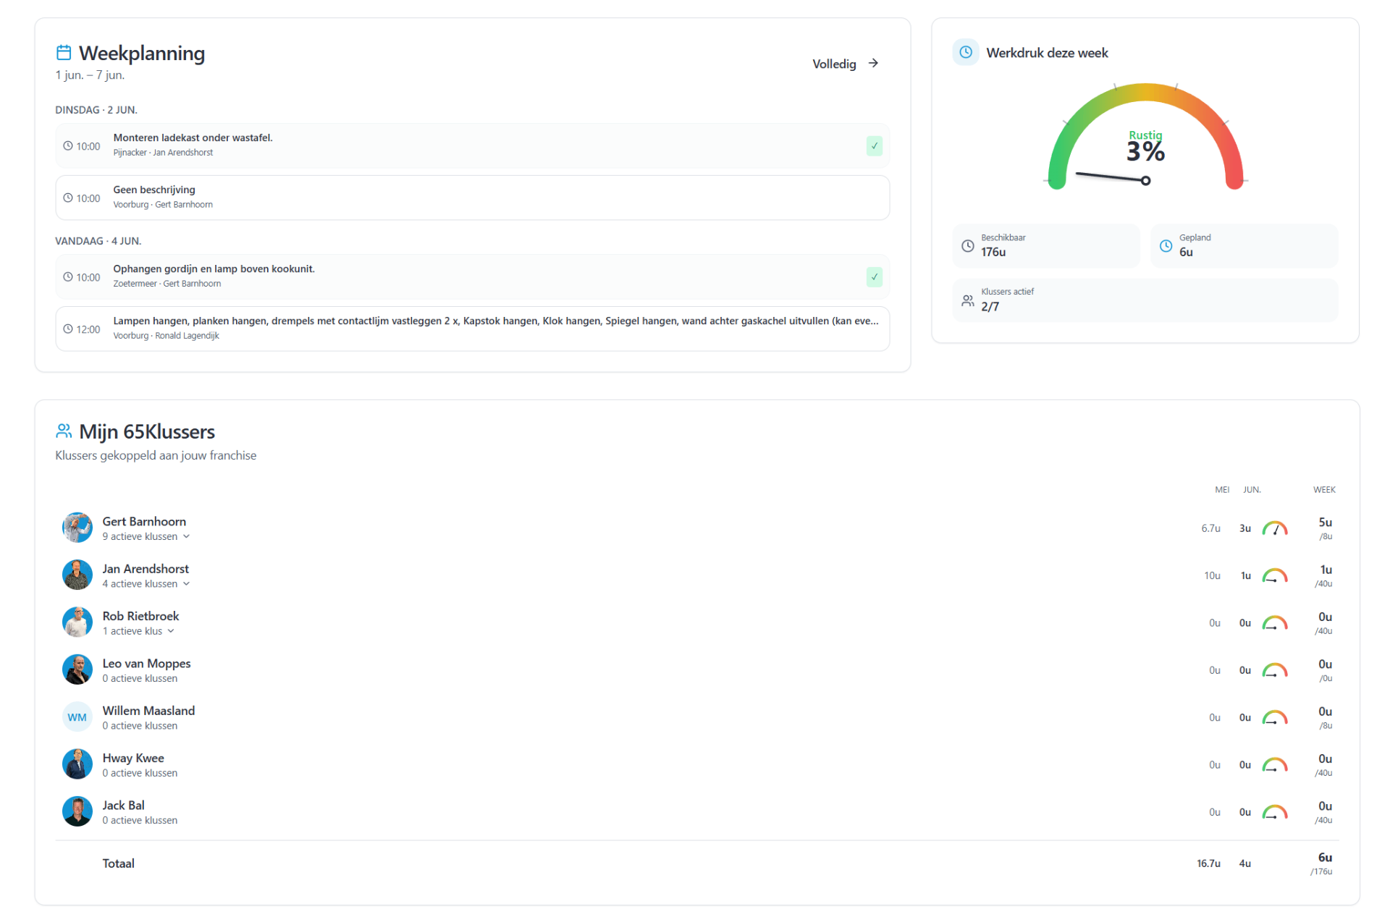Click Gert Barnhoorn's 6.7u May value
The width and height of the screenshot is (1390, 917).
[x=1210, y=528]
